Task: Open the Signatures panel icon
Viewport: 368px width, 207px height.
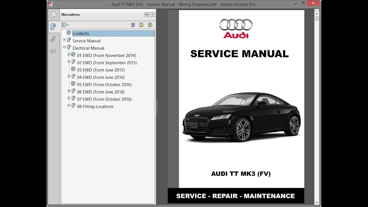Action: click(x=53, y=51)
